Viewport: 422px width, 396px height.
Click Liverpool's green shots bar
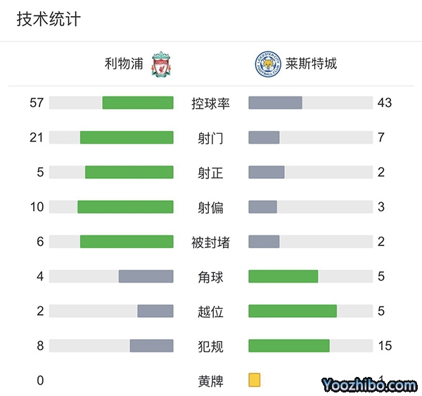pos(127,137)
